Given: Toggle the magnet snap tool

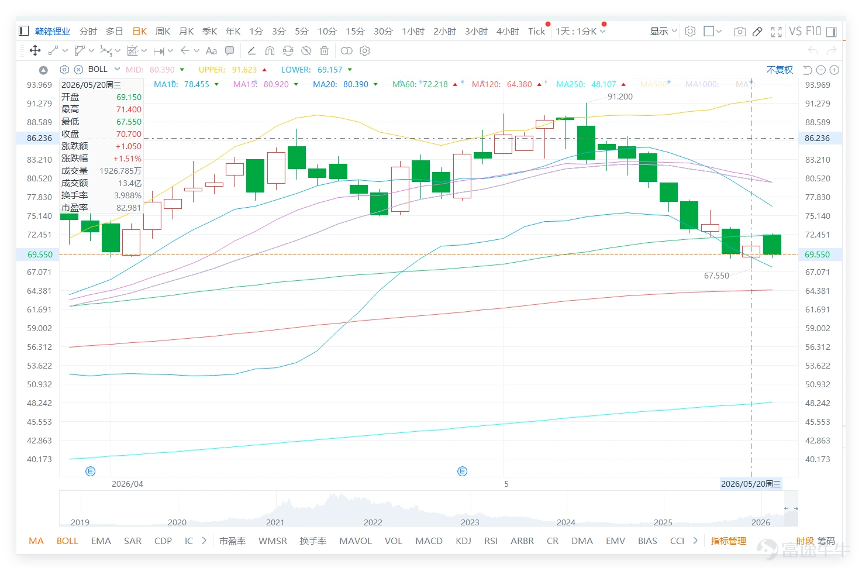Looking at the screenshot, I should click(x=270, y=51).
